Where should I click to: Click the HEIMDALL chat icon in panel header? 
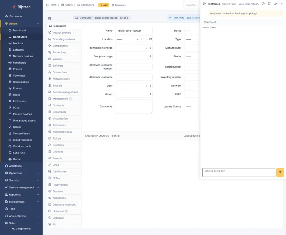[x=204, y=4]
